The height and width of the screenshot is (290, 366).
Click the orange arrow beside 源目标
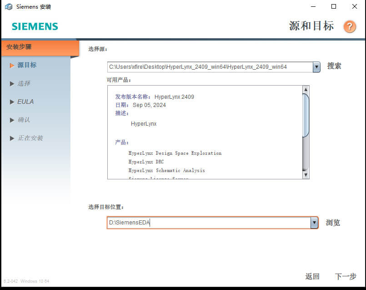click(x=12, y=66)
